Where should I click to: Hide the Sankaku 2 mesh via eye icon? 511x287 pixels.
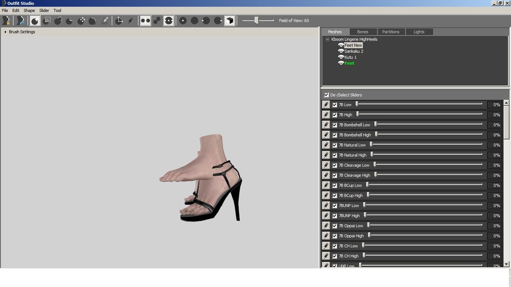coord(341,51)
